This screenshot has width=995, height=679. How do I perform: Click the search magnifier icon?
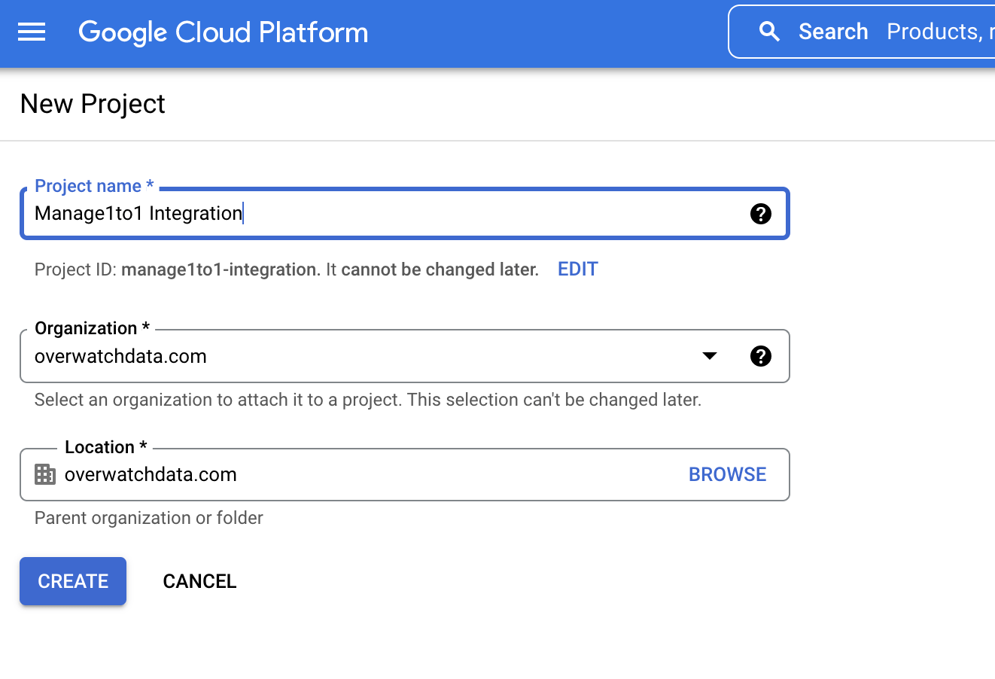(768, 32)
